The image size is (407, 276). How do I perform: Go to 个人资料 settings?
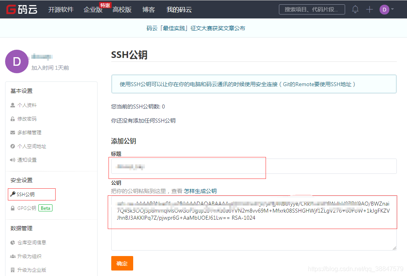click(27, 105)
